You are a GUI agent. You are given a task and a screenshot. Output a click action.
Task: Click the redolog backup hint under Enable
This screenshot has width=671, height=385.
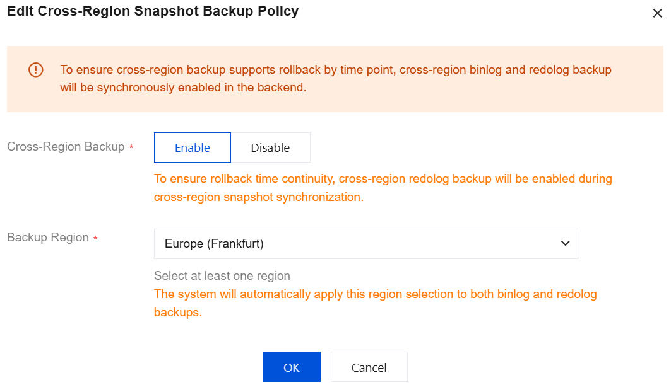[x=383, y=188]
